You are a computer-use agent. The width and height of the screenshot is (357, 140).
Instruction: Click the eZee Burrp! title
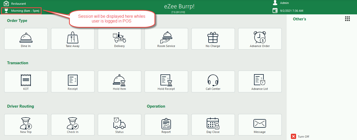point(179,7)
